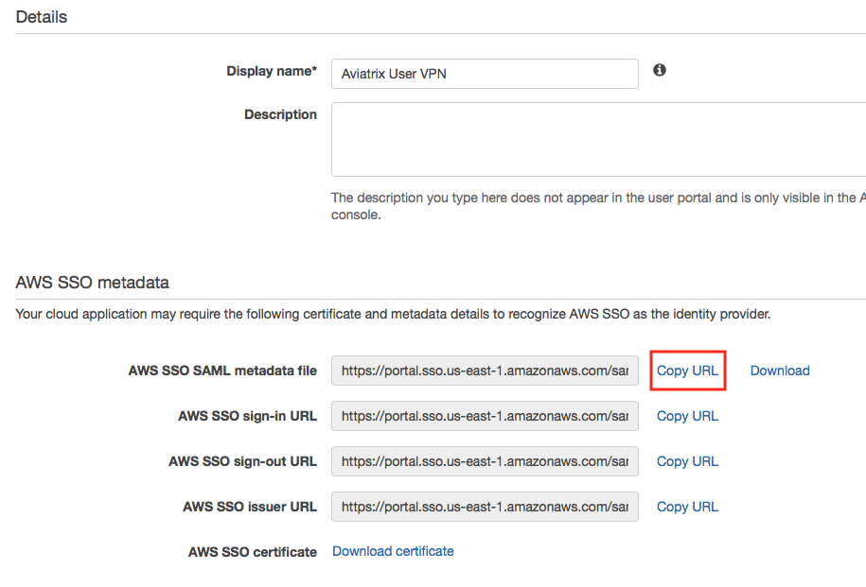The height and width of the screenshot is (587, 866).
Task: Click the Display name input containing Aviatrix User VPN
Action: point(484,73)
